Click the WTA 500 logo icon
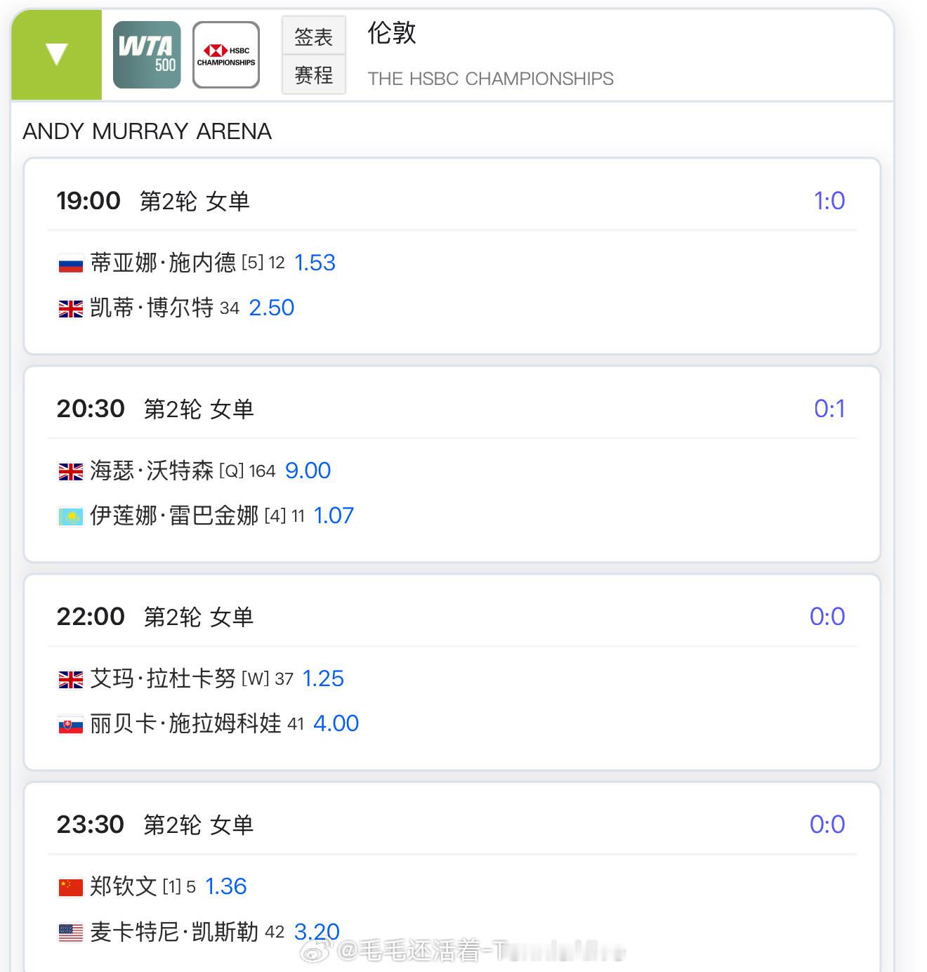This screenshot has width=927, height=972. tap(147, 55)
